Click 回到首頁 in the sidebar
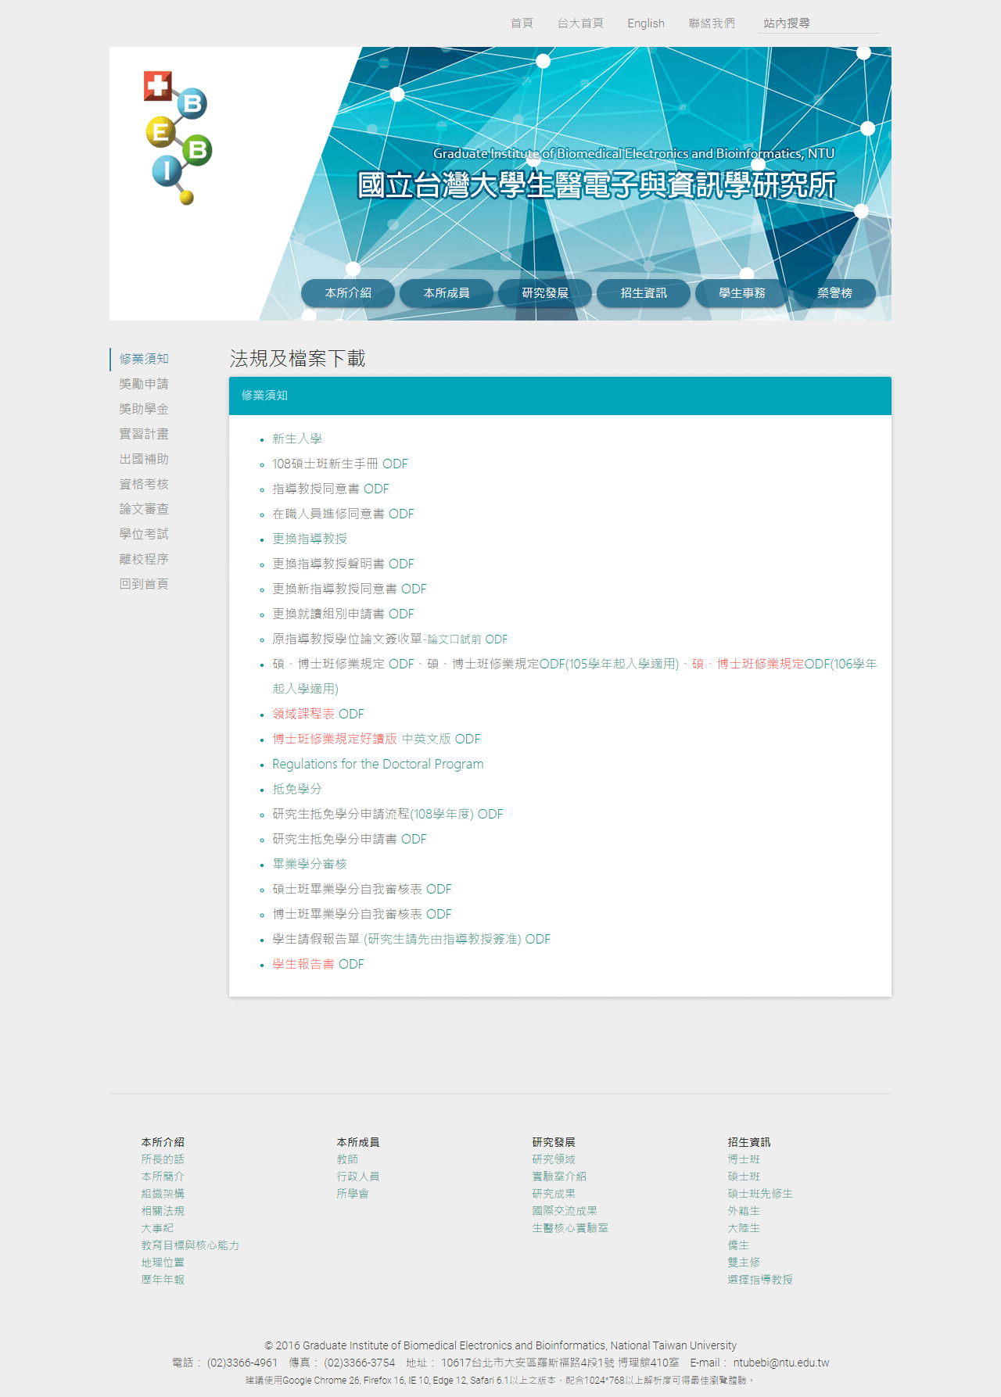Image resolution: width=1001 pixels, height=1397 pixels. tap(144, 584)
